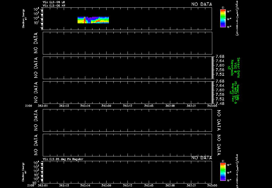The width and height of the screenshot is (272, 188).
Task: Click the erg units label beside the ELS-06 color bar
Action: 237,18
